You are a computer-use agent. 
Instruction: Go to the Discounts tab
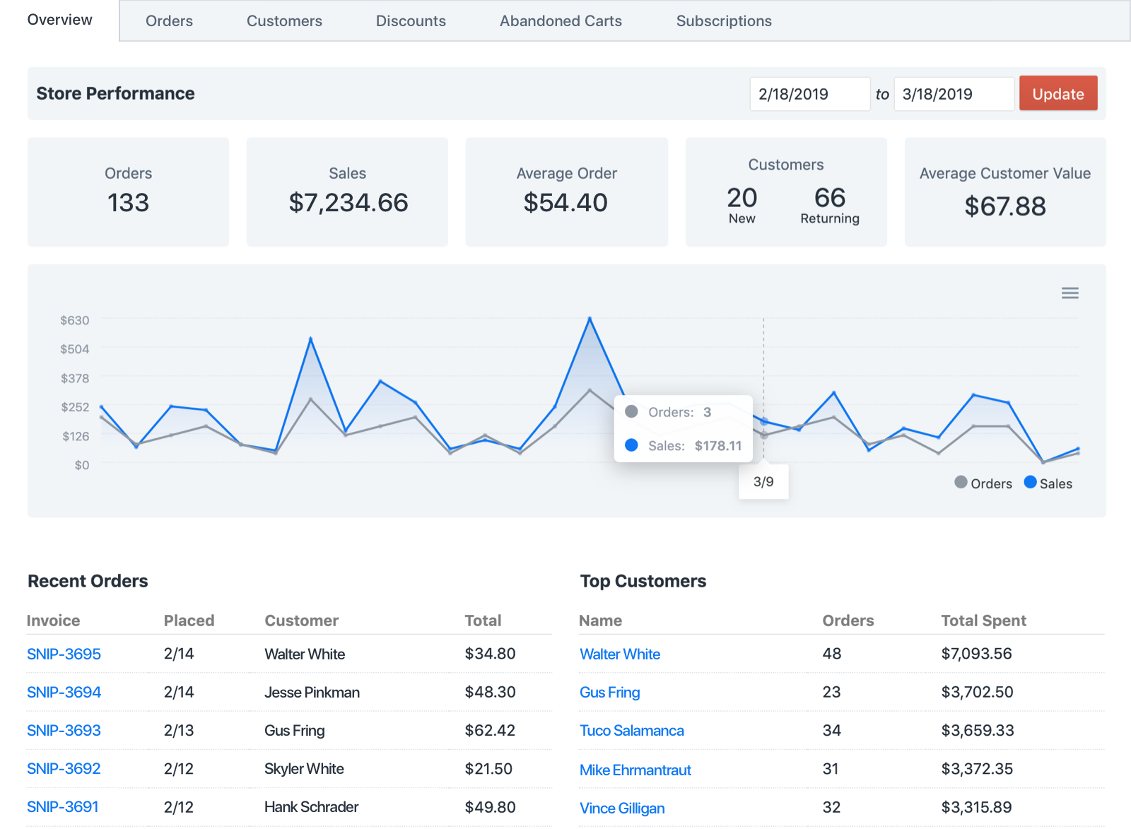pyautogui.click(x=411, y=21)
